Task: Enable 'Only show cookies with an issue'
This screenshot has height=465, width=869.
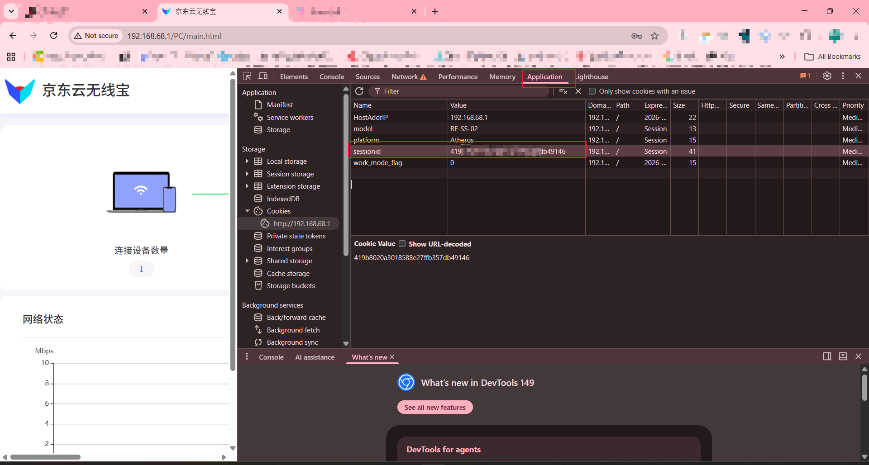Action: pyautogui.click(x=592, y=91)
